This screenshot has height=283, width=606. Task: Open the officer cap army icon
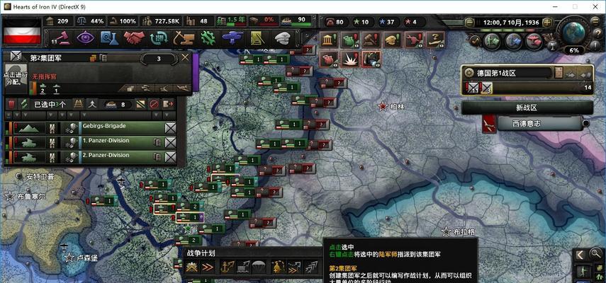pyautogui.click(x=283, y=37)
